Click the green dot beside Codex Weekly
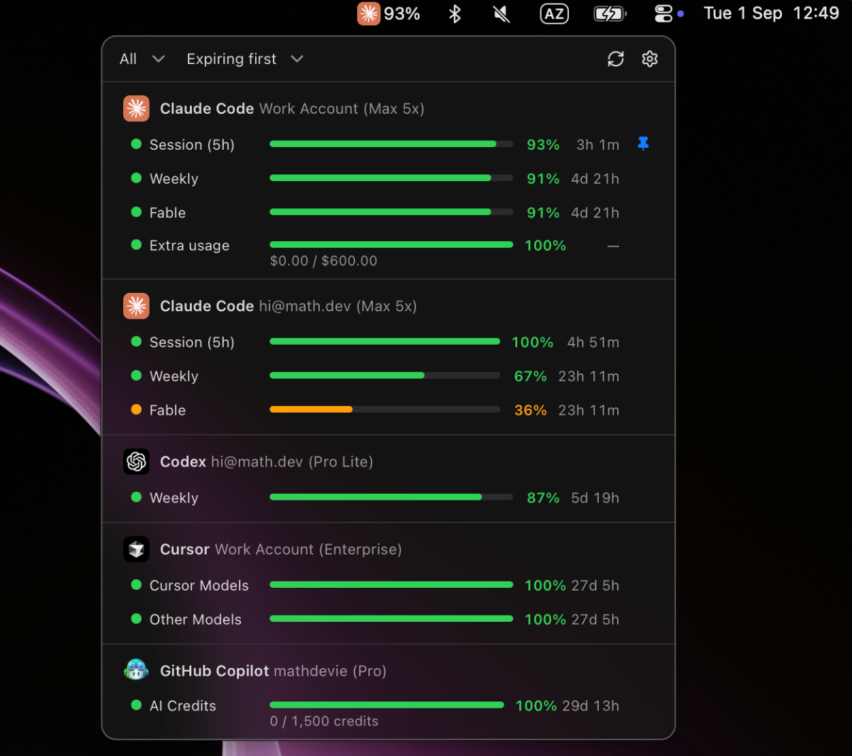This screenshot has height=756, width=852. (x=136, y=497)
